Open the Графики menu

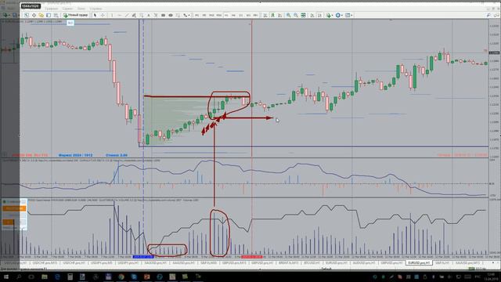click(x=51, y=9)
